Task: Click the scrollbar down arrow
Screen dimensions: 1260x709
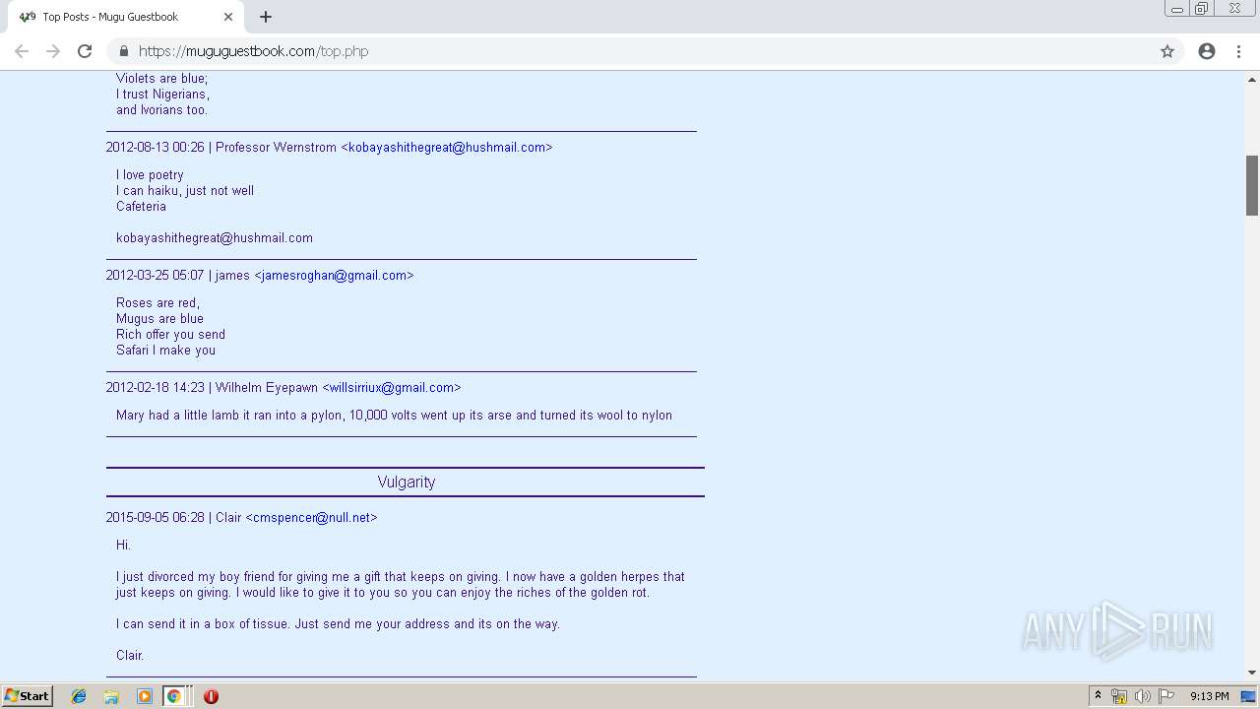Action: [1252, 673]
